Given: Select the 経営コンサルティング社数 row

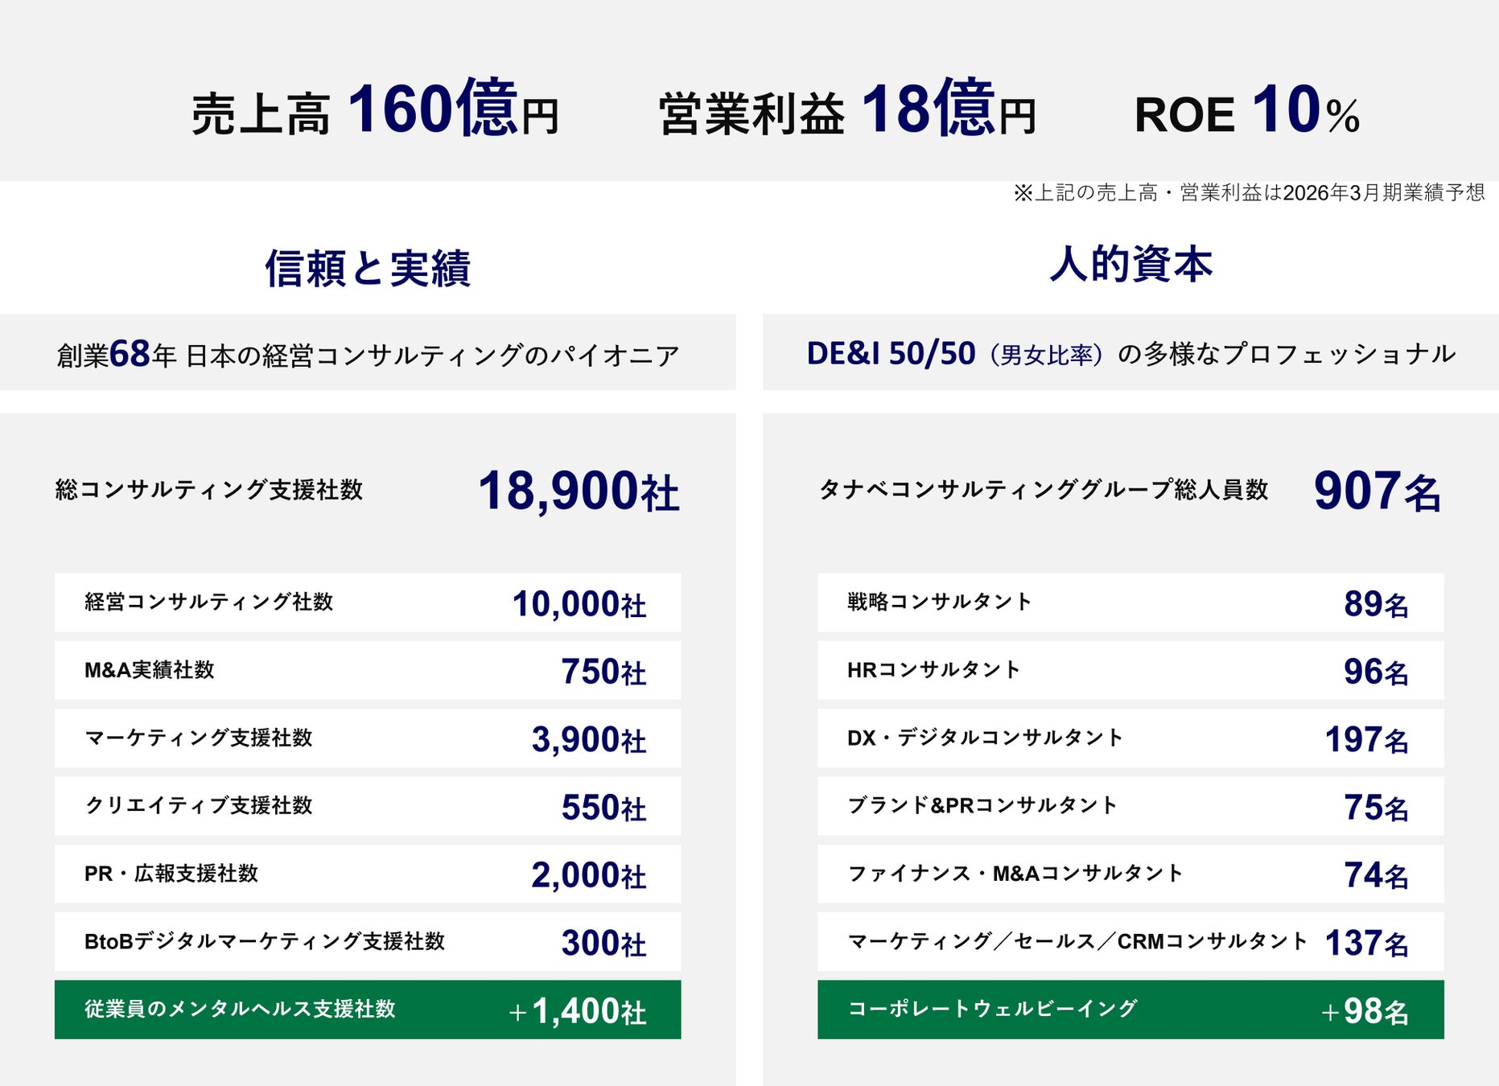Looking at the screenshot, I should point(368,603).
